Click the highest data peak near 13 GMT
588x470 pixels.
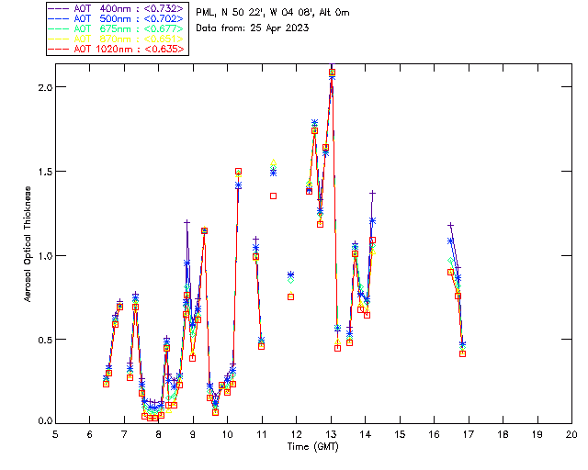coord(332,73)
